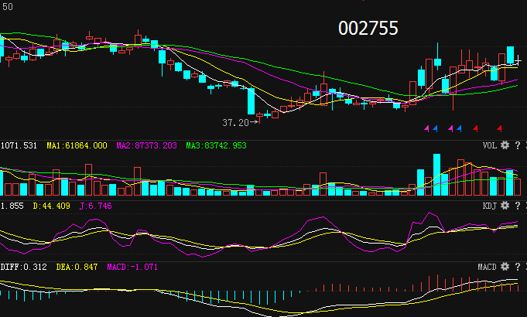Click the stock code 002755
The image size is (527, 317).
point(368,28)
